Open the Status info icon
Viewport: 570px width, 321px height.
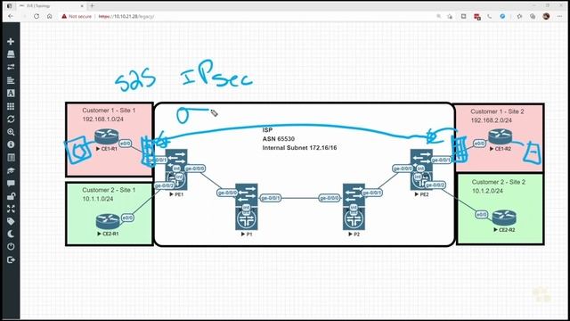[x=11, y=144]
